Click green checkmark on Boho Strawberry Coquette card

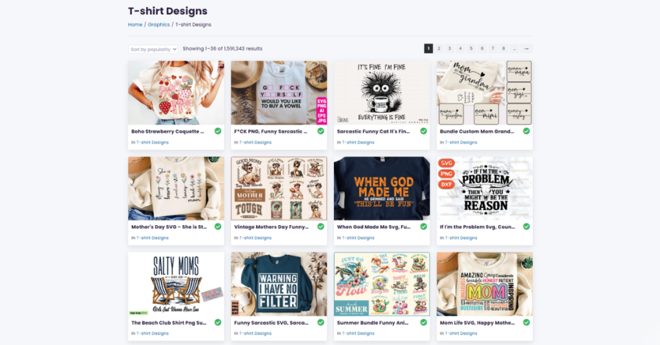(218, 131)
